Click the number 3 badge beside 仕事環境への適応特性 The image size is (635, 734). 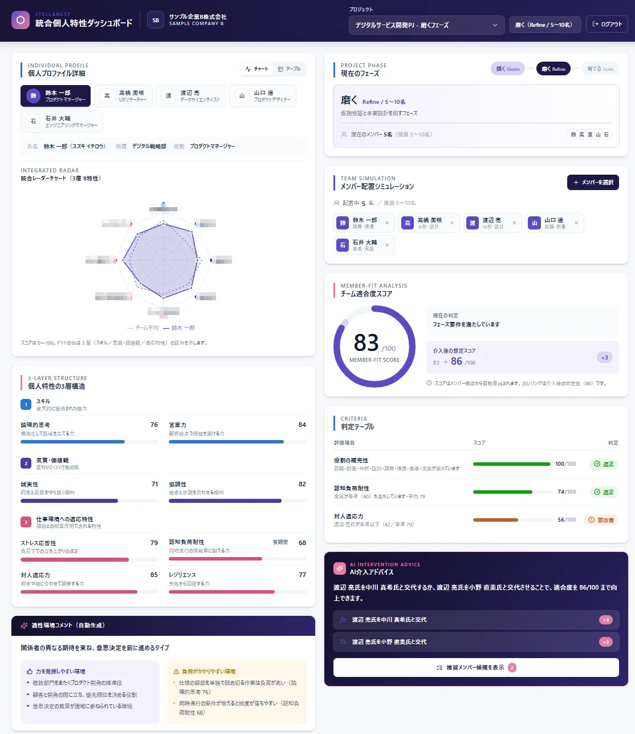coord(26,522)
